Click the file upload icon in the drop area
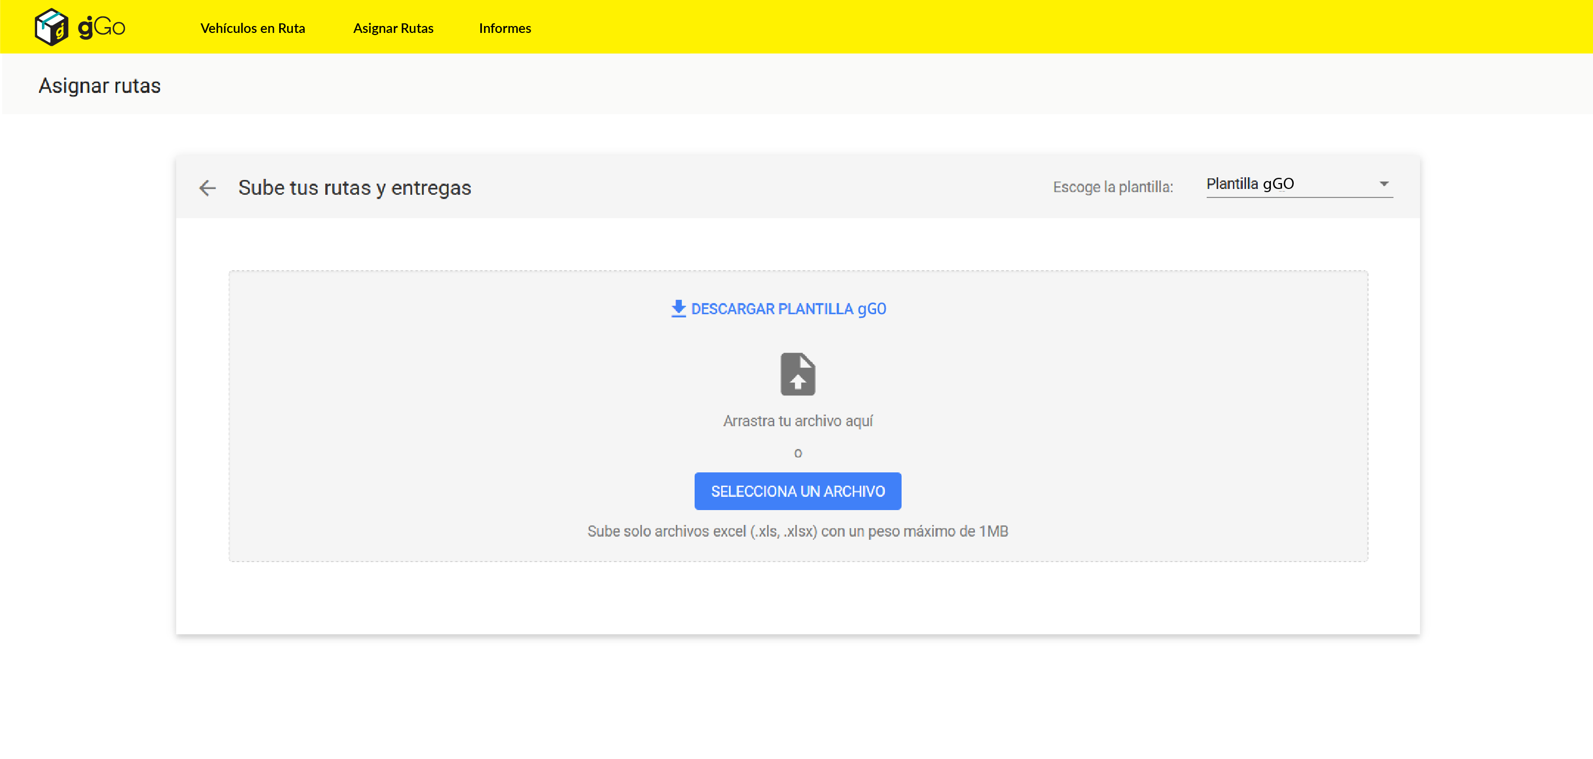This screenshot has width=1593, height=759. (x=798, y=374)
